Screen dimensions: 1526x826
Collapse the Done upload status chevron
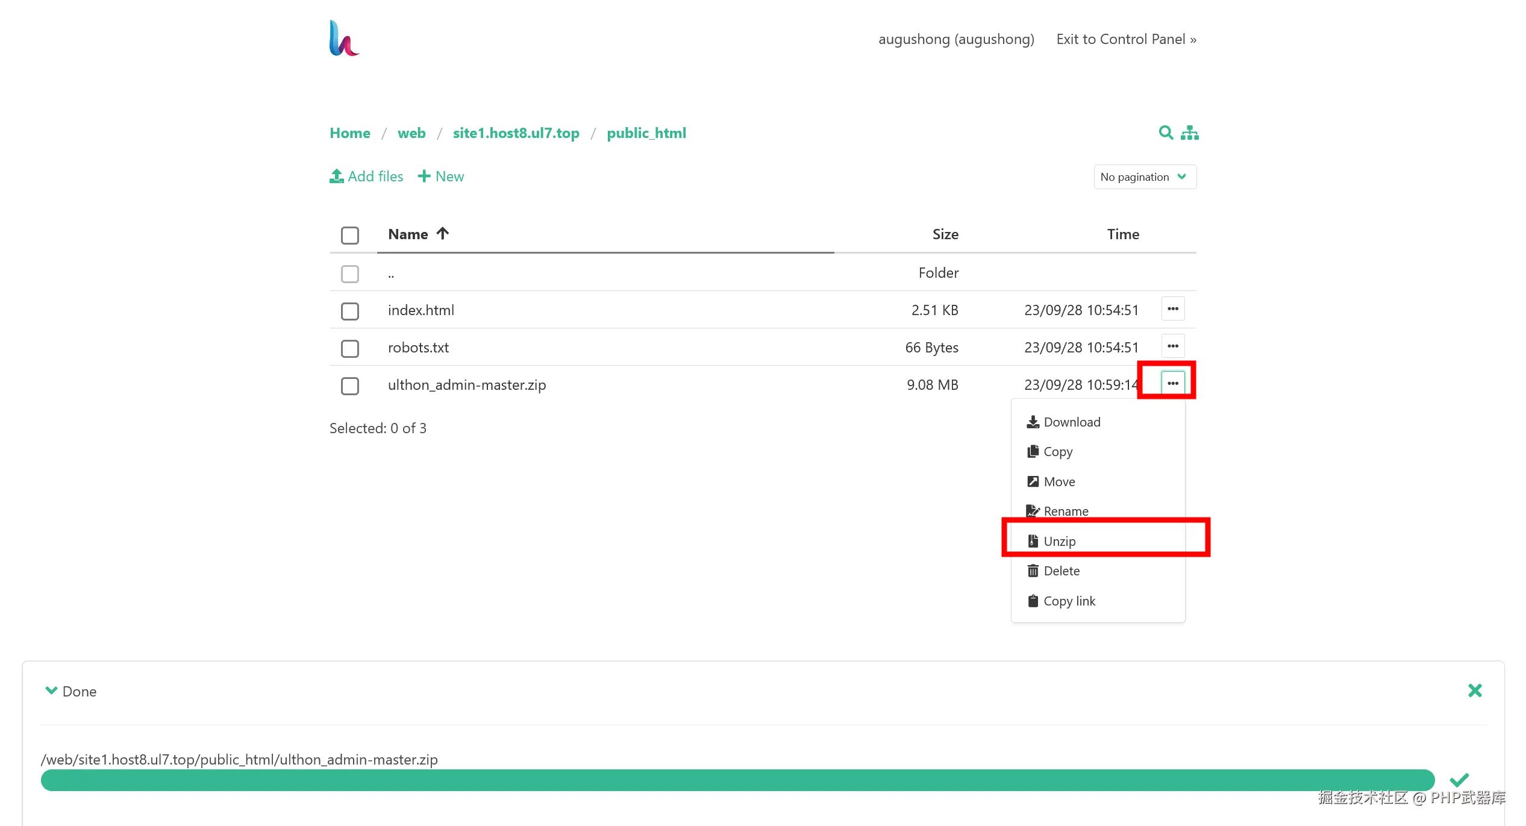point(52,690)
